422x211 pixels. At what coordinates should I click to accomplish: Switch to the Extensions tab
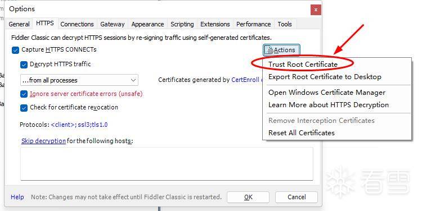215,24
